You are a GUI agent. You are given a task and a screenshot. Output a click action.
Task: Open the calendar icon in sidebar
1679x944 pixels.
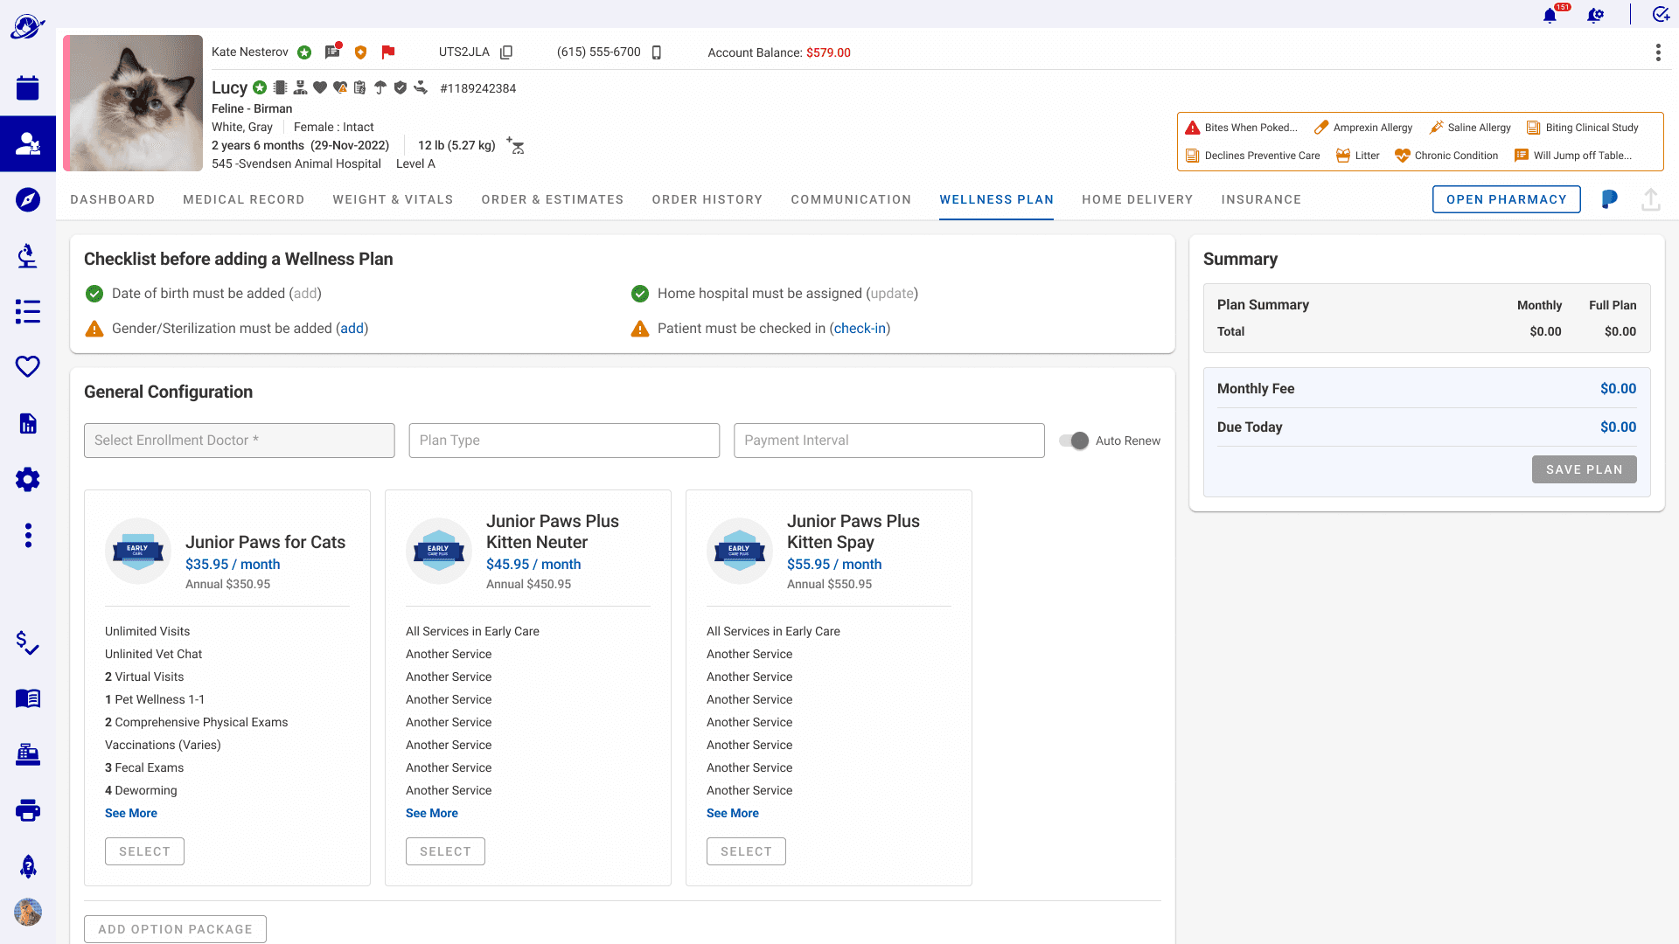coord(27,87)
